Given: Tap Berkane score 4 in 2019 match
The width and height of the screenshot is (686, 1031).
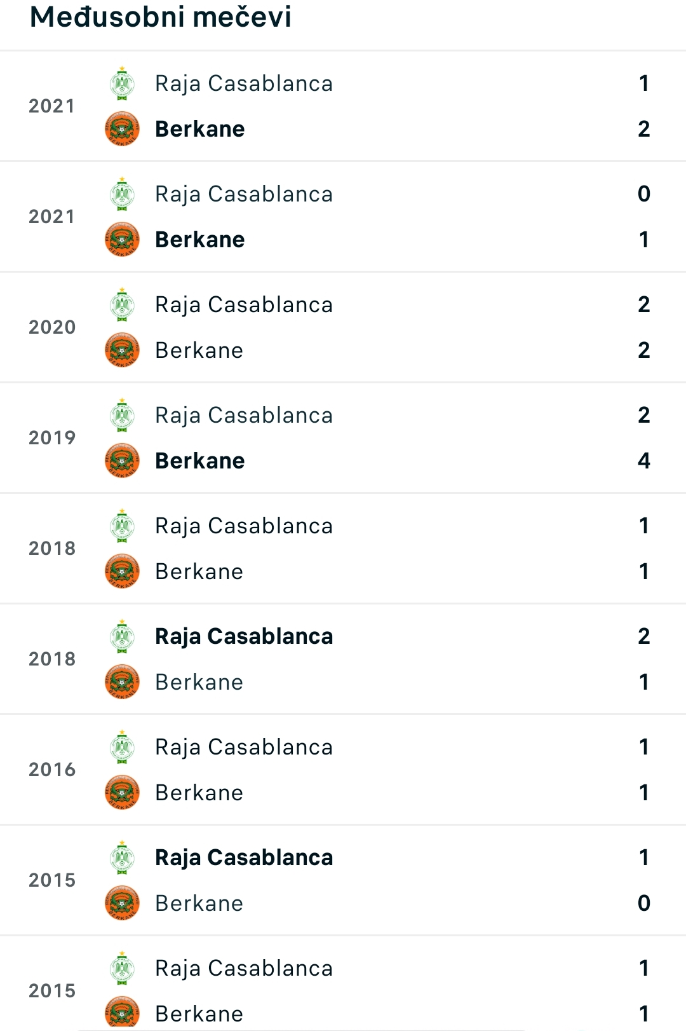Looking at the screenshot, I should pyautogui.click(x=644, y=461).
